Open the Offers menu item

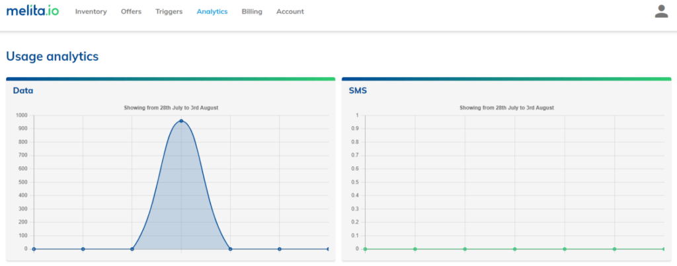pyautogui.click(x=131, y=12)
